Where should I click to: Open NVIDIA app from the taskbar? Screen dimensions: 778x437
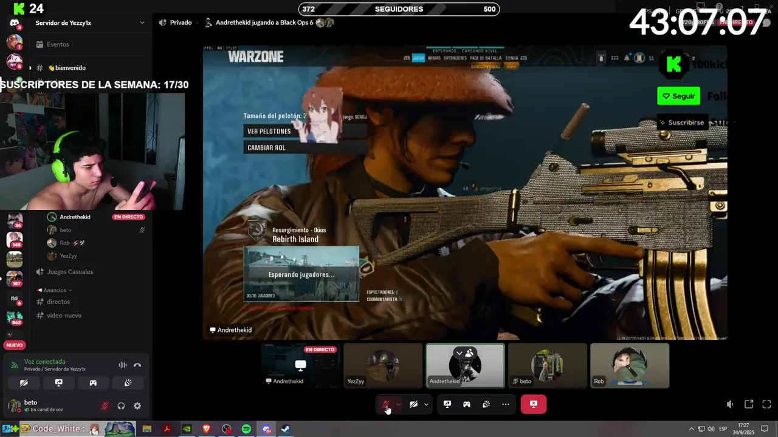[187, 429]
